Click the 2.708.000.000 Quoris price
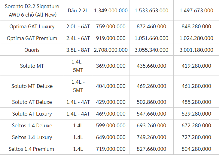The image size is (219, 155). (111, 50)
